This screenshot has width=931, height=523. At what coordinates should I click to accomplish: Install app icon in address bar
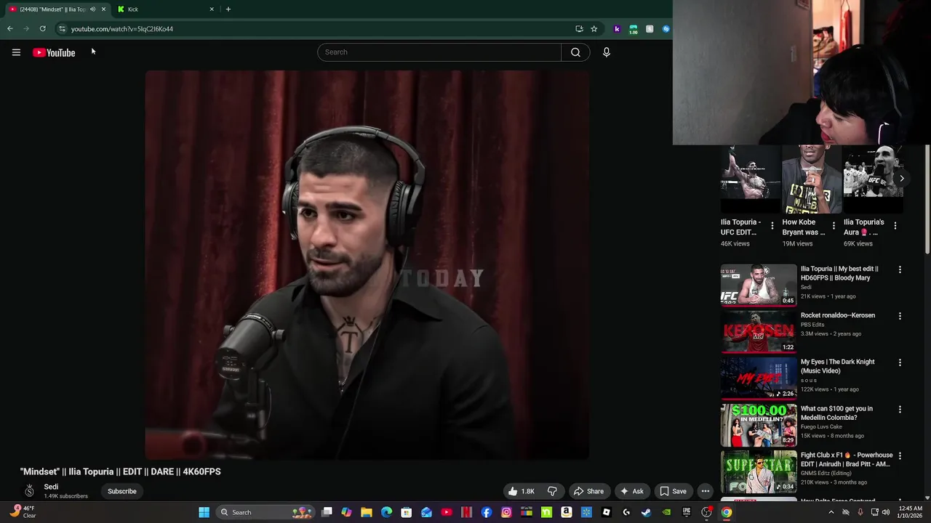pyautogui.click(x=579, y=29)
